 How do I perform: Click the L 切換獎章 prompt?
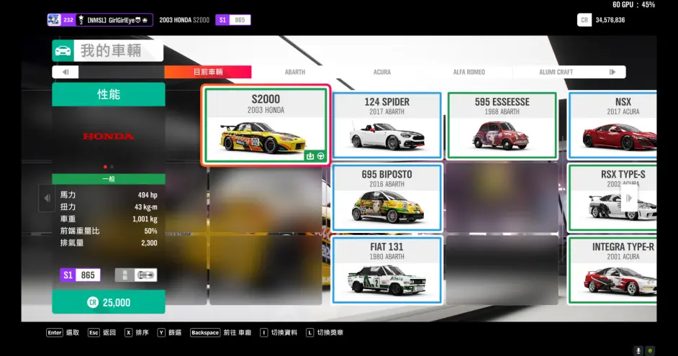point(325,332)
